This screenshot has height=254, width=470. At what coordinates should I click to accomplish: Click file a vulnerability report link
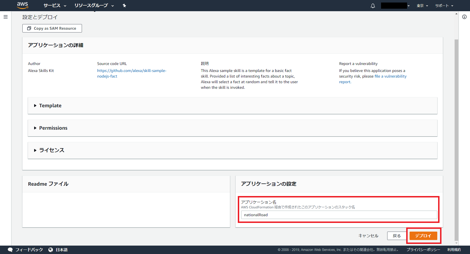373,79
